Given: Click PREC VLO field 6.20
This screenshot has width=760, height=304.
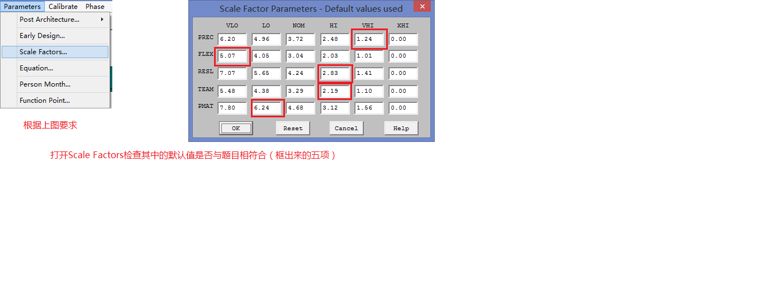Looking at the screenshot, I should [232, 39].
